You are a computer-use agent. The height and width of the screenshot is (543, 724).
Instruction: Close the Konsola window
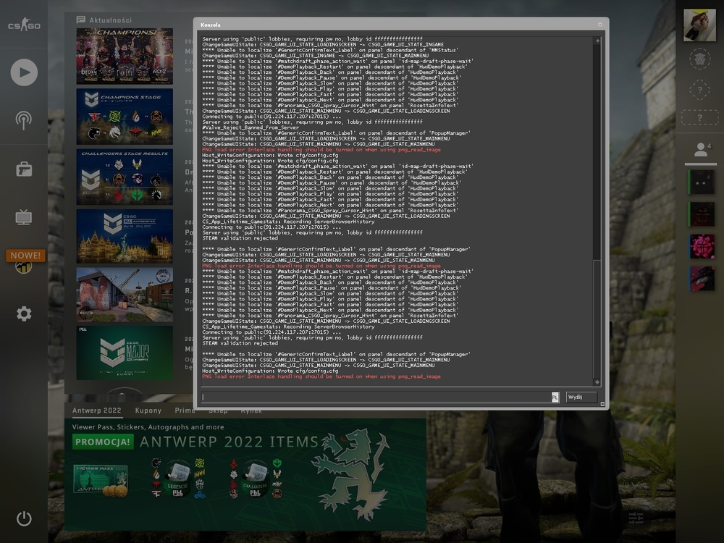pyautogui.click(x=599, y=25)
